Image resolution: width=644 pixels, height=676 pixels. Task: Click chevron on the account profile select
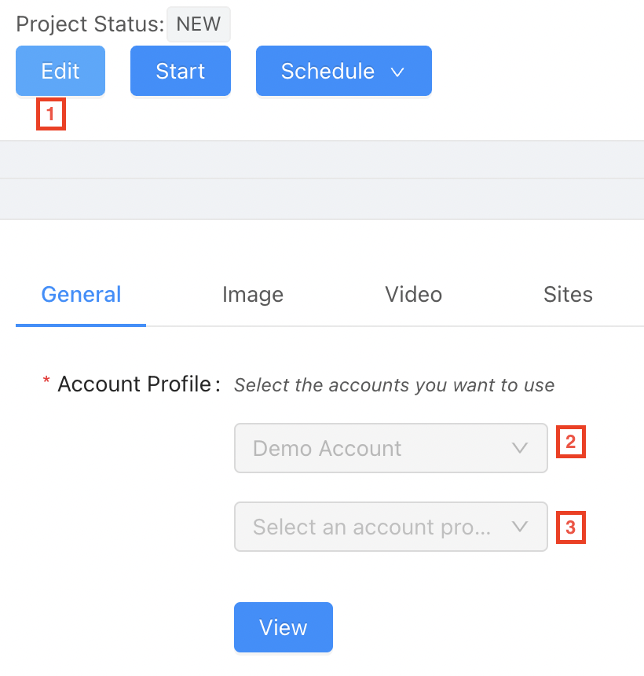[519, 527]
